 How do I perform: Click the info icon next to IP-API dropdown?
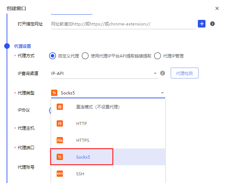[163, 73]
